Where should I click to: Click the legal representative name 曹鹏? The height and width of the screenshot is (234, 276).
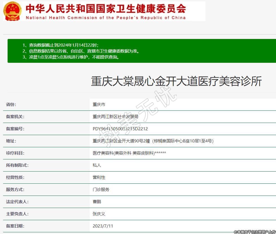click(x=97, y=202)
